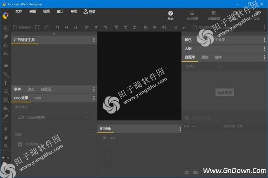Open the 广告验证工具 panel options menu
268x178 pixels.
pyautogui.click(x=94, y=40)
